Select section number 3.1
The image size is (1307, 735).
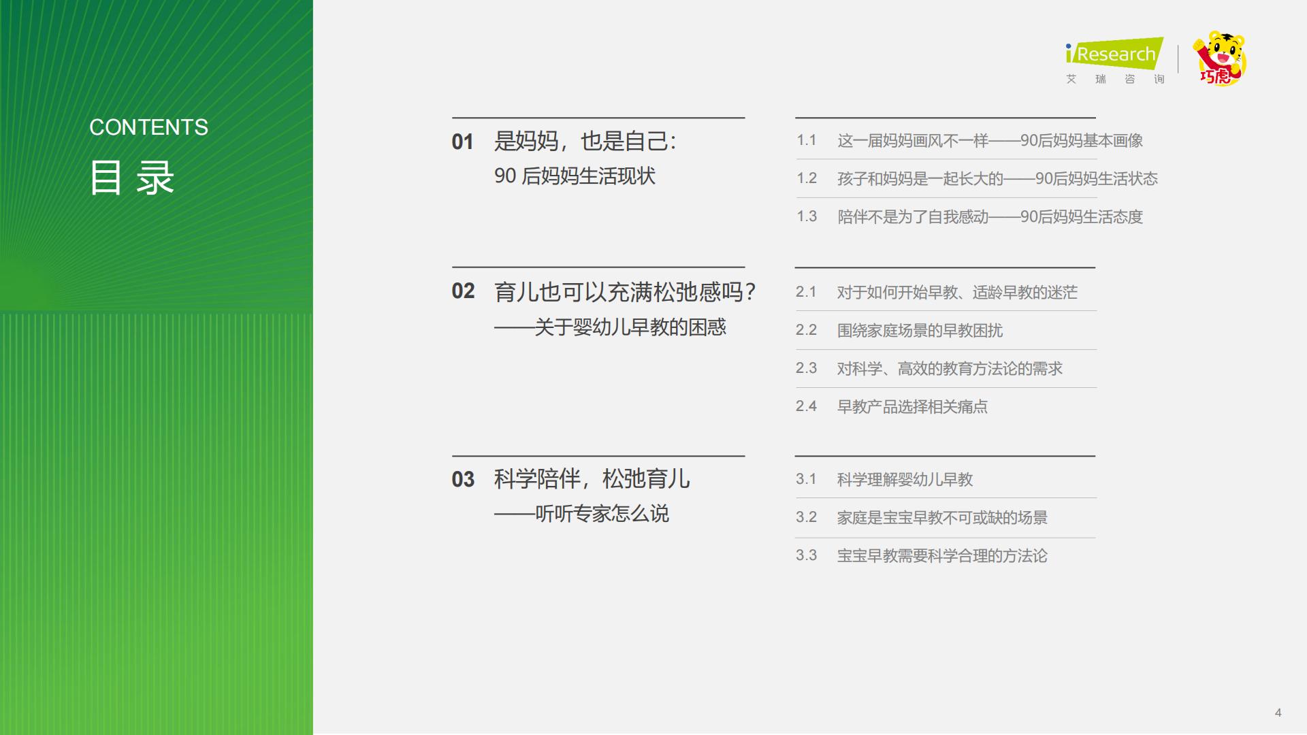[806, 479]
